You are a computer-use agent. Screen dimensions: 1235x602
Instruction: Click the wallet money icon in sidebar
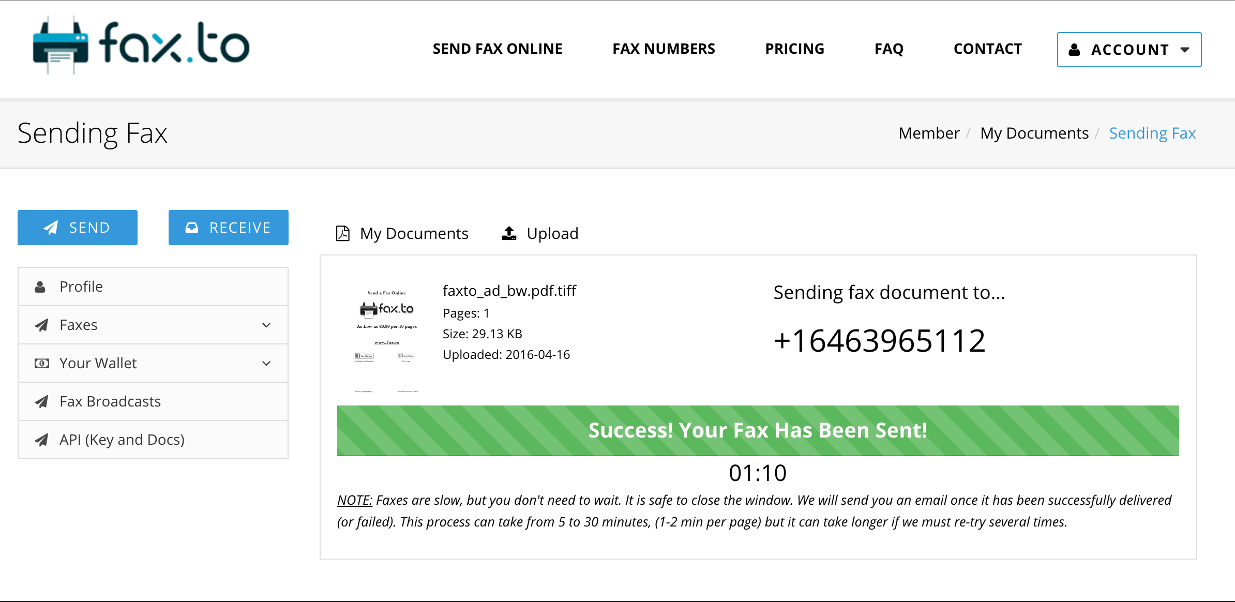click(x=41, y=363)
